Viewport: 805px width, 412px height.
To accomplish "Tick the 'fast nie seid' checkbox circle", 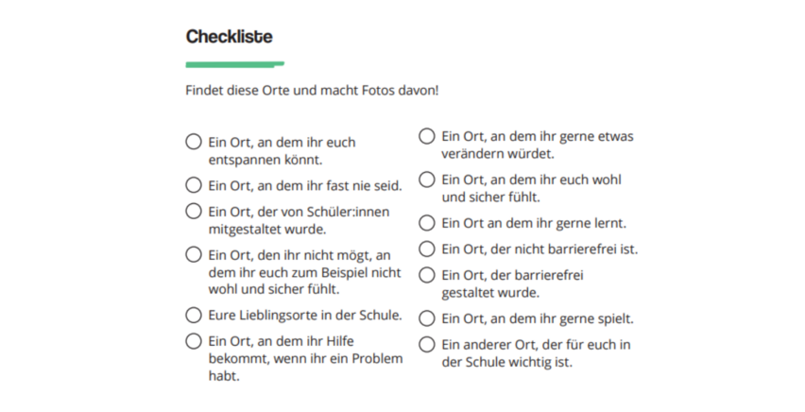I will click(x=194, y=185).
